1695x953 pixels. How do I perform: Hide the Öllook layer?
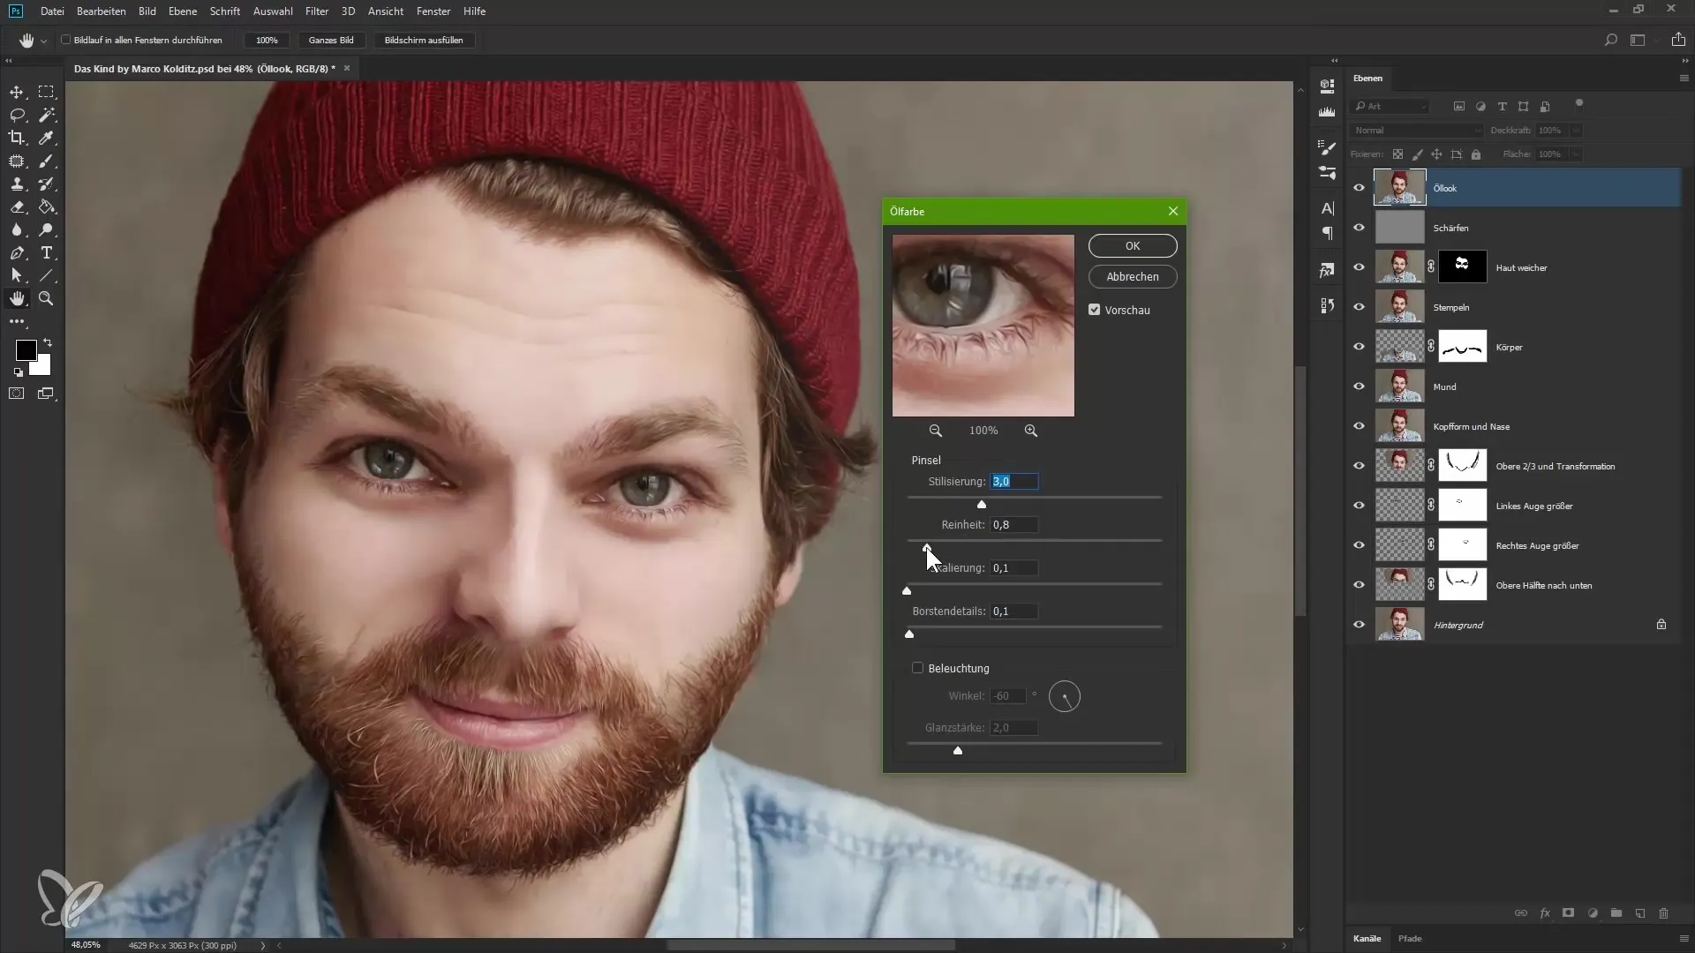coord(1360,188)
